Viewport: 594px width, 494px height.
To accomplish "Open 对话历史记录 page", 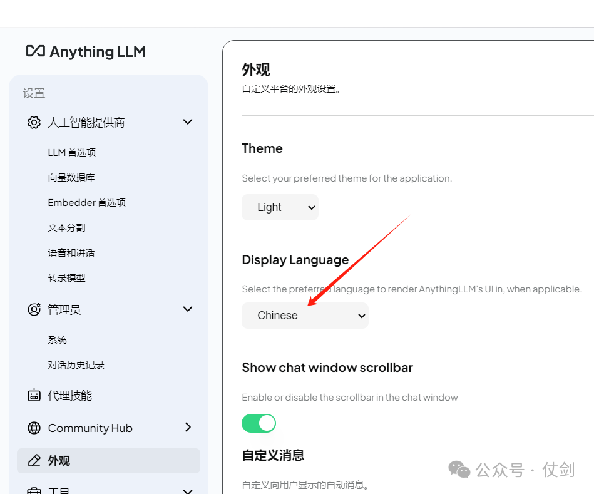I will (76, 365).
